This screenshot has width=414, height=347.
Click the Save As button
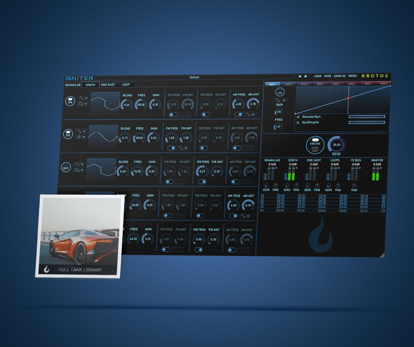coord(340,76)
